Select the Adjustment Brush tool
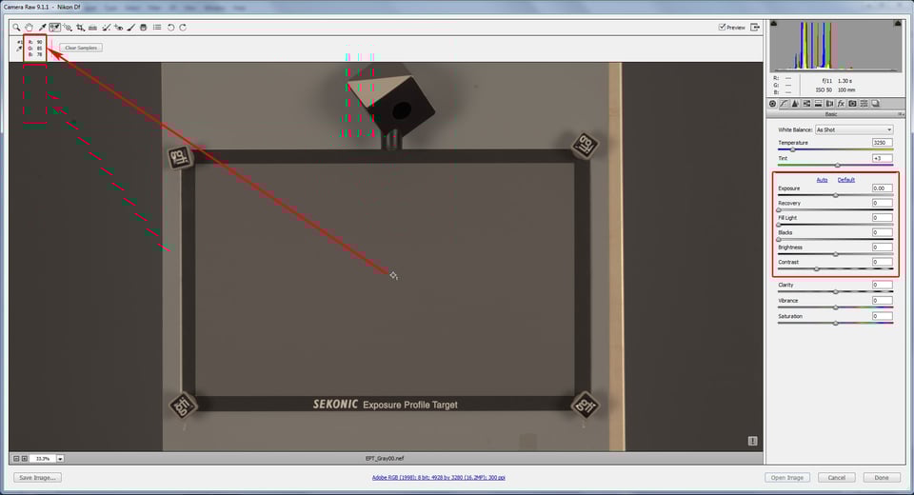This screenshot has height=495, width=914. 130,28
